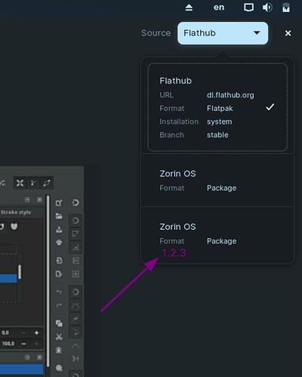Click the vertical scrollbar beside Stroke panel
The width and height of the screenshot is (302, 377).
click(x=48, y=281)
